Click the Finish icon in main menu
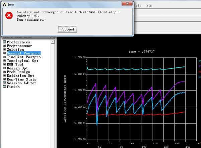The image size is (201, 148). (x=4, y=87)
